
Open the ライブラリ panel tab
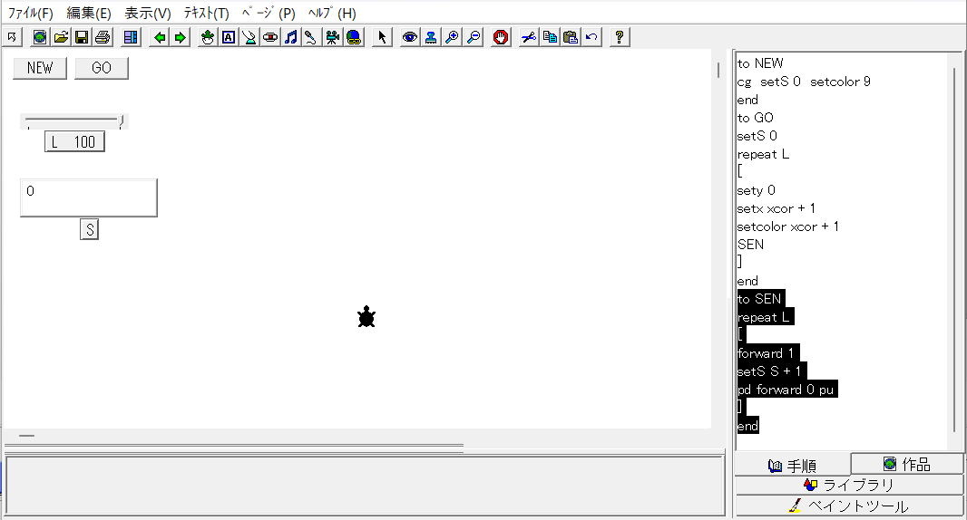tap(849, 485)
